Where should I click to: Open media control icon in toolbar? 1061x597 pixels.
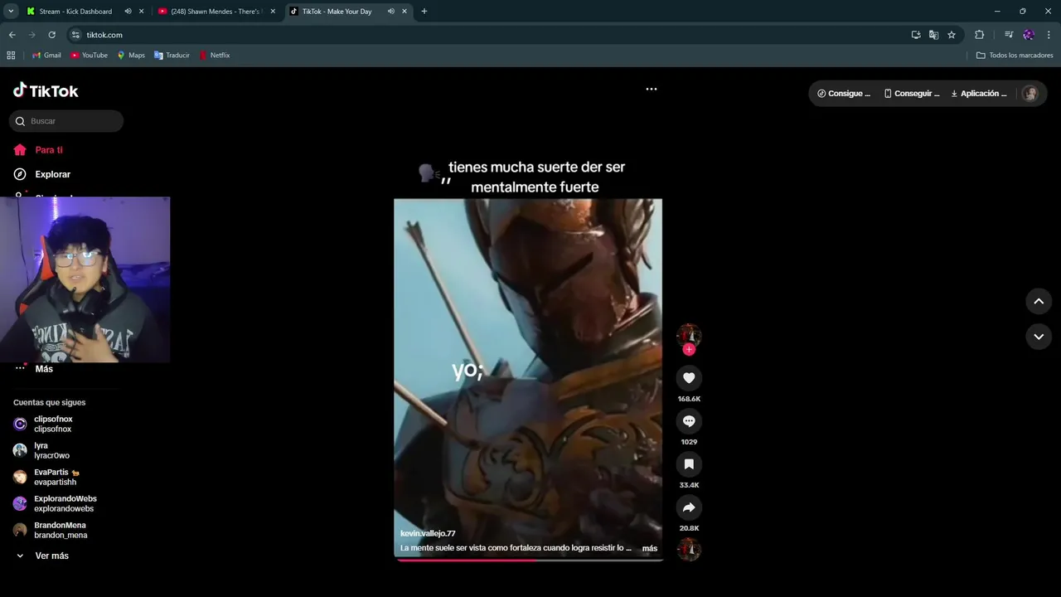pyautogui.click(x=1008, y=35)
